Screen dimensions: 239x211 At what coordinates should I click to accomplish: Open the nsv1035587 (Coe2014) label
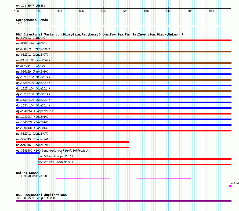coord(32,117)
